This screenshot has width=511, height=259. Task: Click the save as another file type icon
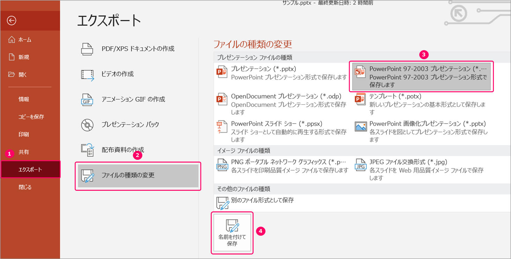223,203
